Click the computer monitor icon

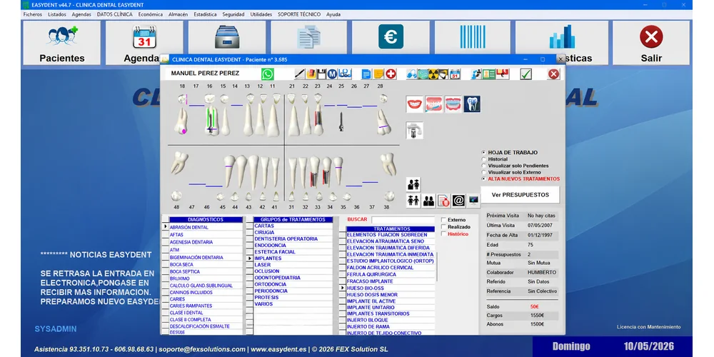[x=473, y=201]
